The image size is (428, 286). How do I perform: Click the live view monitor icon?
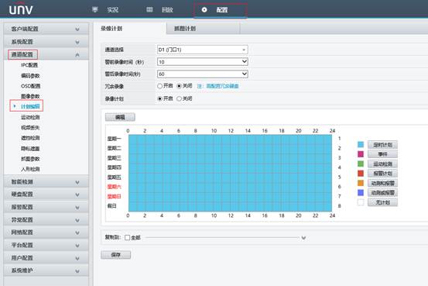pyautogui.click(x=95, y=9)
